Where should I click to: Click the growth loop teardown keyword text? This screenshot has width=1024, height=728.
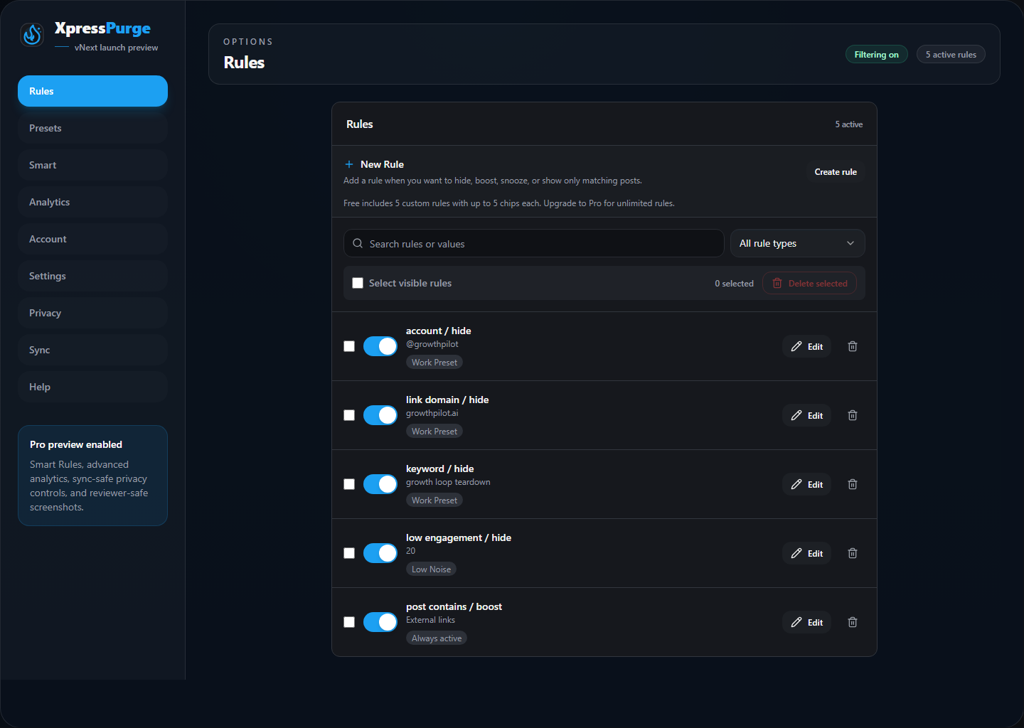(448, 482)
